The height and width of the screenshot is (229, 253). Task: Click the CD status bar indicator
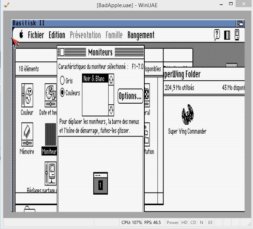pyautogui.click(x=193, y=223)
